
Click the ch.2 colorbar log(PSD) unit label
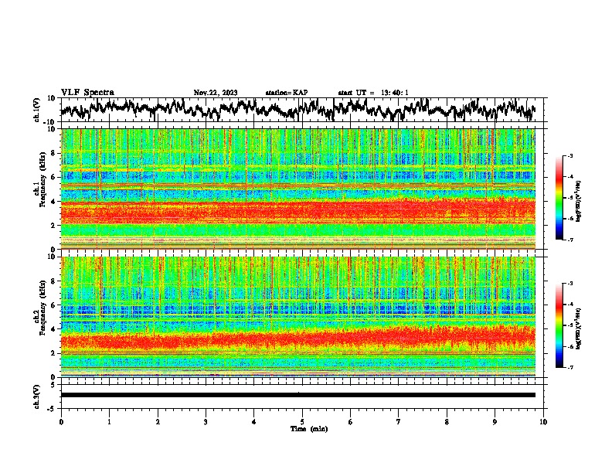[578, 328]
